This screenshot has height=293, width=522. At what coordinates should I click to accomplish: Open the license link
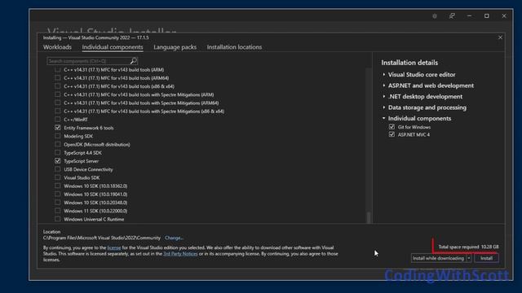(114, 247)
